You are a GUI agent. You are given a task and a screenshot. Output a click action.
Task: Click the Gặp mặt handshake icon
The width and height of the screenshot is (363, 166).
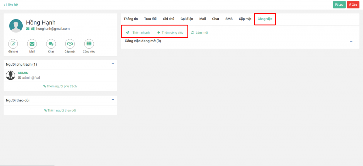click(x=70, y=44)
